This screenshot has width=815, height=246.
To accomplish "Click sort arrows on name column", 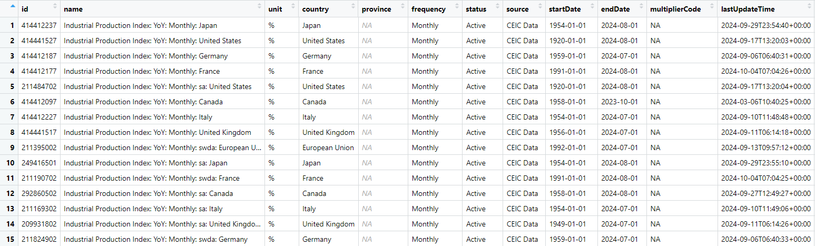I will click(259, 6).
